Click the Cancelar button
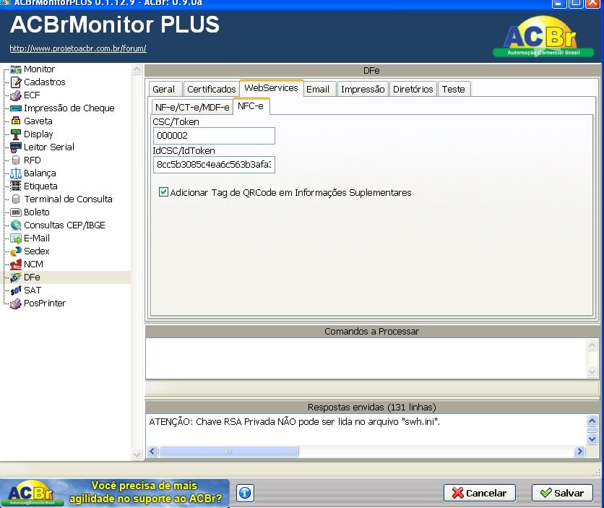Image resolution: width=604 pixels, height=508 pixels. point(479,493)
